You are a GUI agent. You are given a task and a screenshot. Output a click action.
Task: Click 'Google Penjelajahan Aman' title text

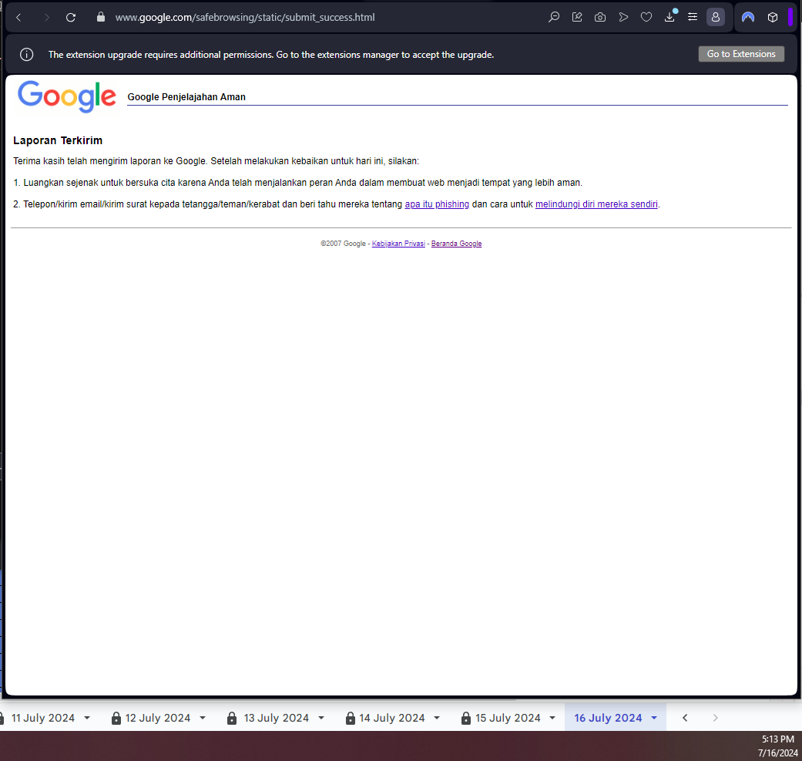coord(186,96)
